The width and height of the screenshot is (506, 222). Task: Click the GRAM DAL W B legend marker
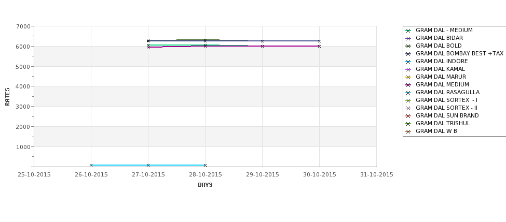pos(408,131)
